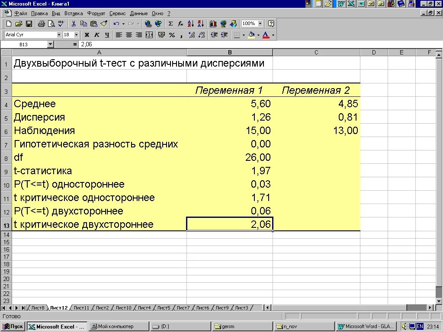Increase decimal places

click(x=192, y=35)
